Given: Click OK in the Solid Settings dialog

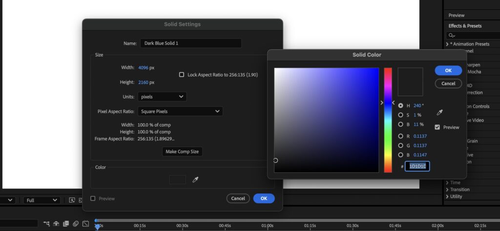Looking at the screenshot, I should click(x=264, y=198).
